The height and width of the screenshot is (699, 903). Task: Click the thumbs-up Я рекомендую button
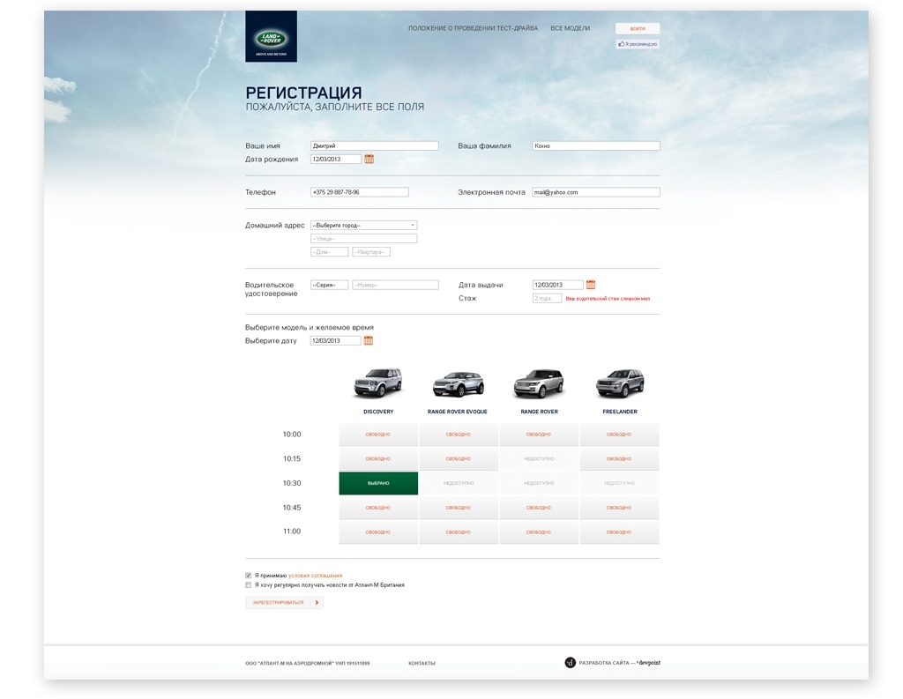[x=638, y=44]
